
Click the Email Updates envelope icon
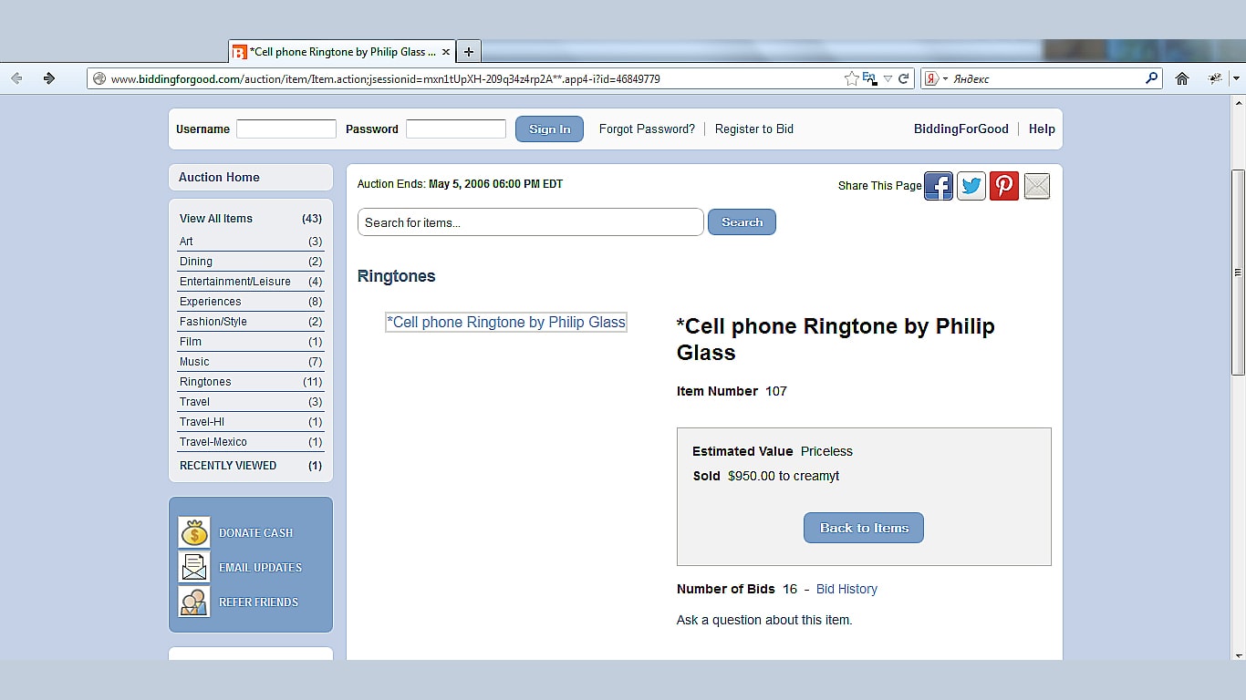point(194,567)
